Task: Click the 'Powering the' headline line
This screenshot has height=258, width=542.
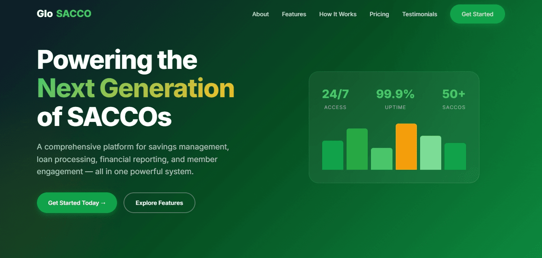Action: point(117,60)
